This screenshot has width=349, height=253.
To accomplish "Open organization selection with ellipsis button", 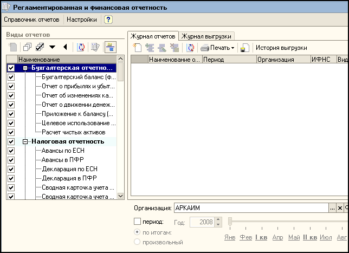I will click(x=332, y=208).
